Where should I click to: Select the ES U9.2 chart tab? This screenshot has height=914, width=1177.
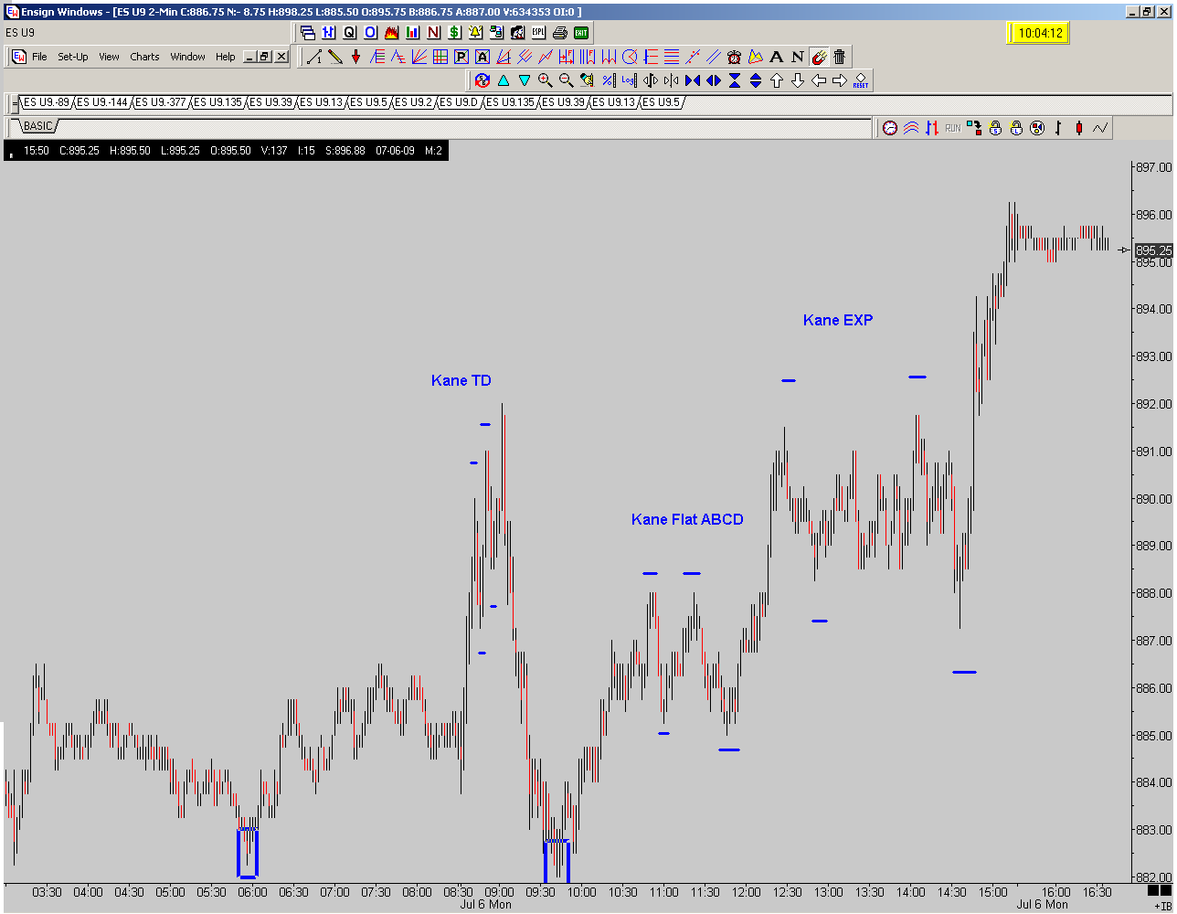tap(413, 102)
